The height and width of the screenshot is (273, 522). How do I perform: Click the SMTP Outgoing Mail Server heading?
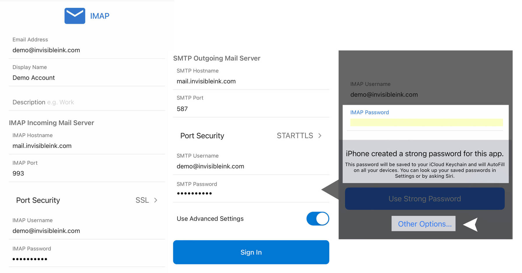click(x=217, y=58)
